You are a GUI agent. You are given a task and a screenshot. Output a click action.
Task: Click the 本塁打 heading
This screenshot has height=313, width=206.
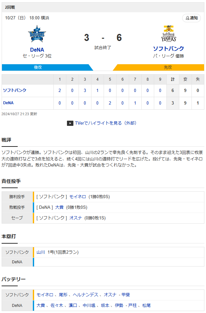click(9, 236)
